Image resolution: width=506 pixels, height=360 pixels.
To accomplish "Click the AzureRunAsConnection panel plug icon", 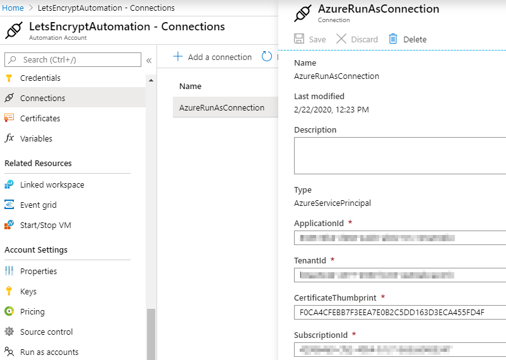I will [x=303, y=13].
